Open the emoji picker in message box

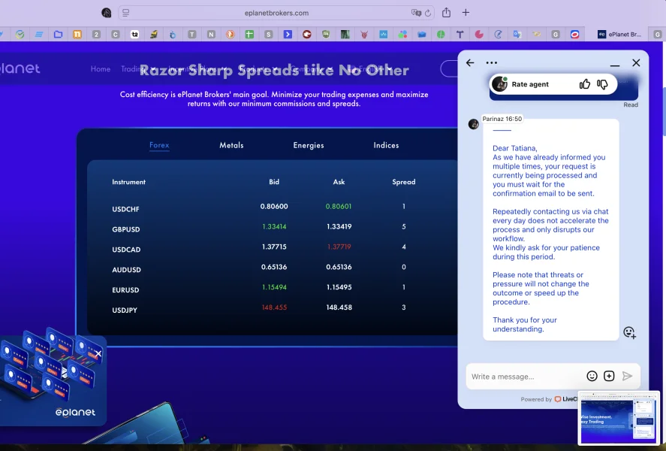592,376
